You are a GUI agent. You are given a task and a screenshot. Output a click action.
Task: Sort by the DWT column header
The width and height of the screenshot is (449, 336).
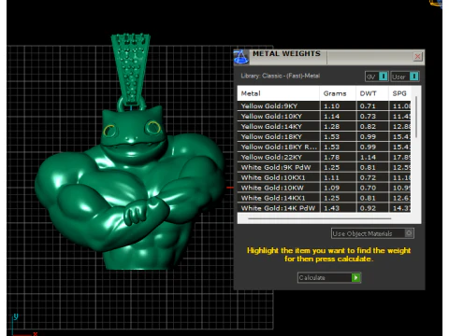pyautogui.click(x=372, y=93)
